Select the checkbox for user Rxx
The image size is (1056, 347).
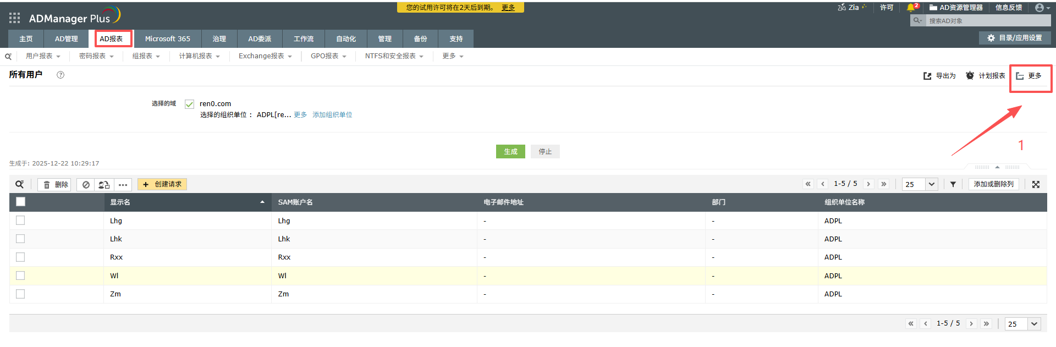[x=20, y=257]
